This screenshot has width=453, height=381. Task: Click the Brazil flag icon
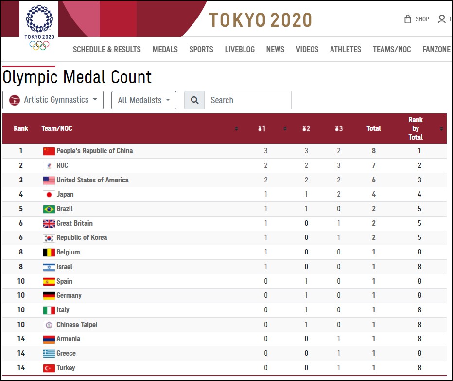coord(49,209)
